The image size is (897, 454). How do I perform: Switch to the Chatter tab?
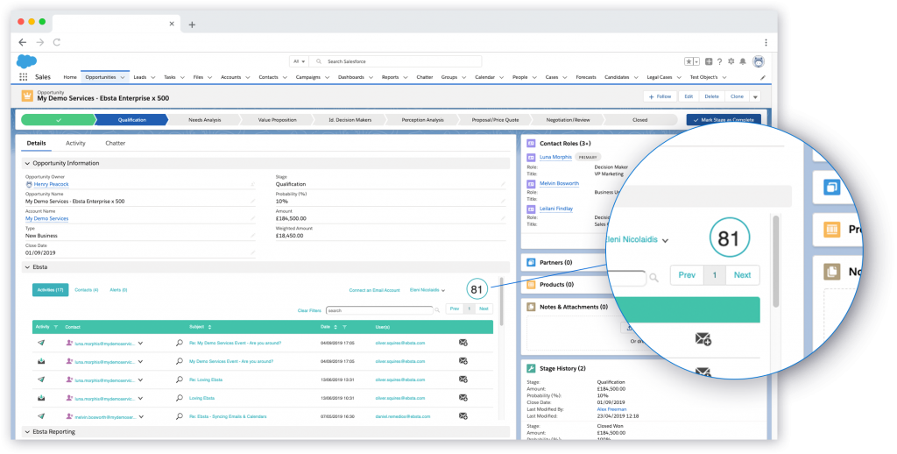115,142
